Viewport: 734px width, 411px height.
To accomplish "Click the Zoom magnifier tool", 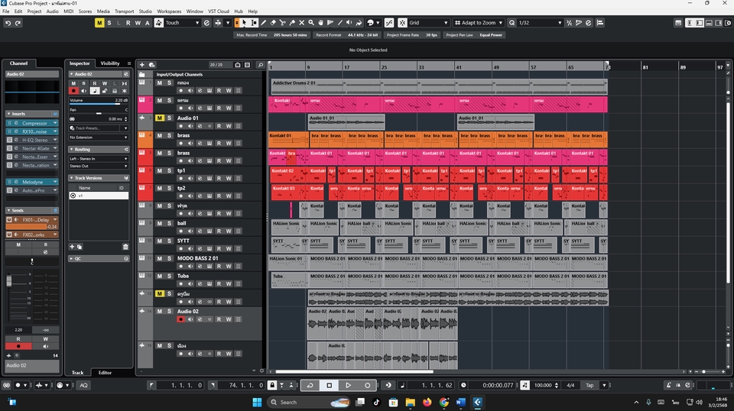I will coord(310,23).
